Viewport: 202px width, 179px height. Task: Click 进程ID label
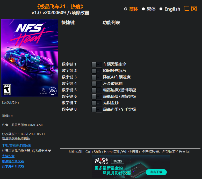pyautogui.click(x=8, y=116)
